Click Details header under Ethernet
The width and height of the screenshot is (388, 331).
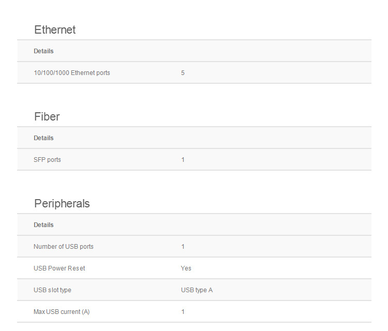click(43, 51)
